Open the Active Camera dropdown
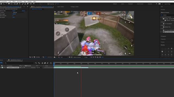This screenshot has height=97, width=174. click(78, 57)
